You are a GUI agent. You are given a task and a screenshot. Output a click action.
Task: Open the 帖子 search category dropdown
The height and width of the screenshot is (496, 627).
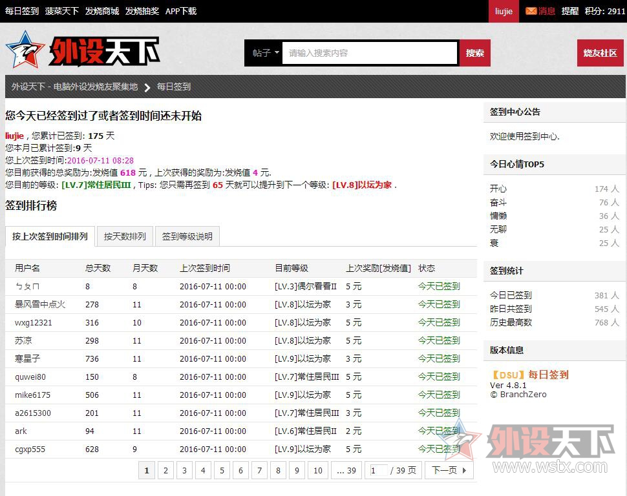point(263,54)
